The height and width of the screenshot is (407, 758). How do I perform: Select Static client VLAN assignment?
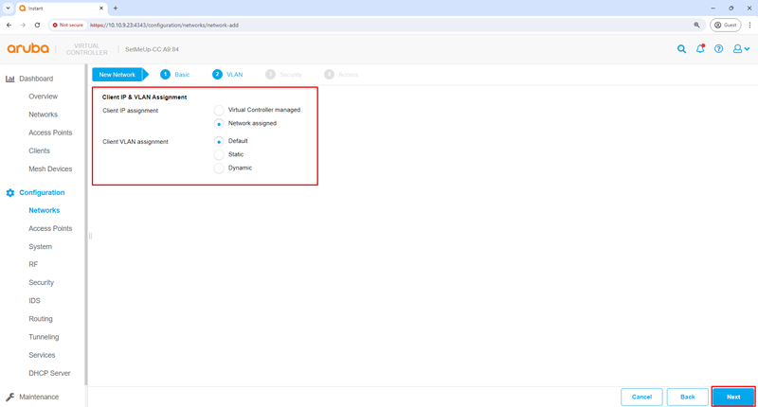[219, 154]
